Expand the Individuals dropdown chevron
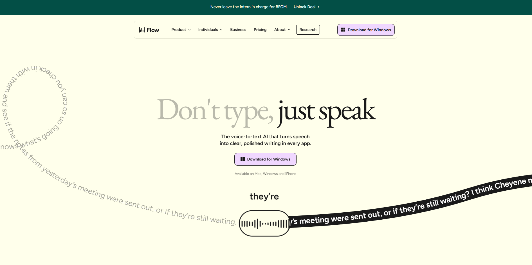 (221, 30)
